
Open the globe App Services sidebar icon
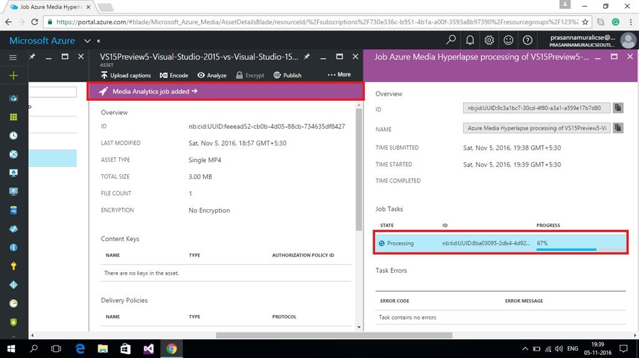pyautogui.click(x=14, y=154)
